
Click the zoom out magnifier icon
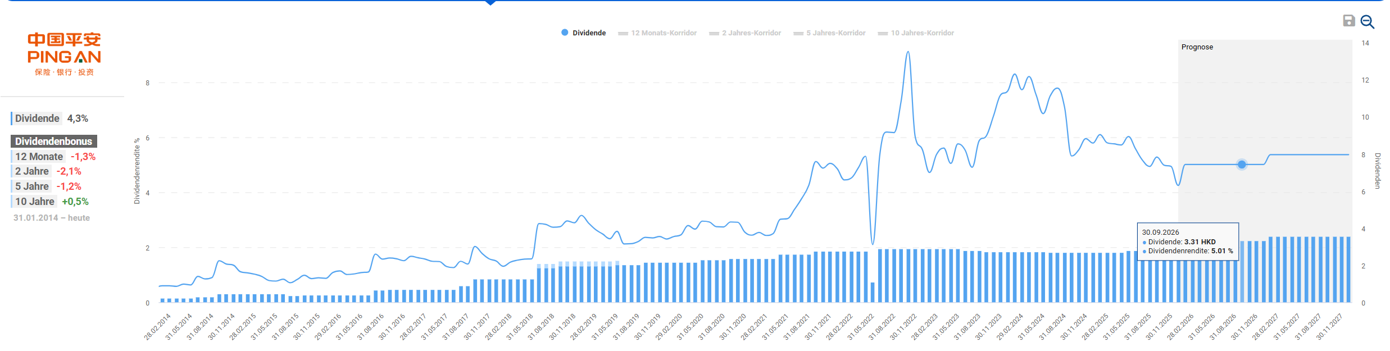point(1368,22)
